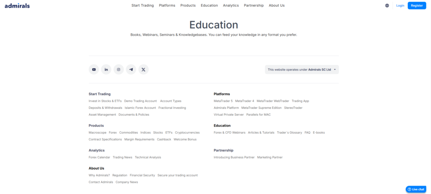Open the Demo Trading Account link

140,101
